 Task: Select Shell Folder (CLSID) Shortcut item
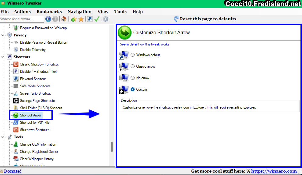41,108
